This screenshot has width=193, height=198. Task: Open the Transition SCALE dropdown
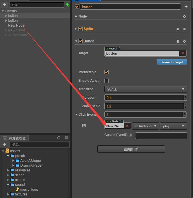(x=146, y=89)
